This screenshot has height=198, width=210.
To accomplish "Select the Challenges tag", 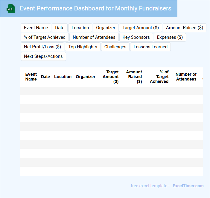I will (115, 47).
